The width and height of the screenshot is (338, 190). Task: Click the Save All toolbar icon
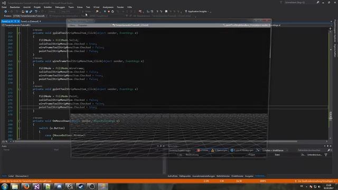tap(31, 12)
